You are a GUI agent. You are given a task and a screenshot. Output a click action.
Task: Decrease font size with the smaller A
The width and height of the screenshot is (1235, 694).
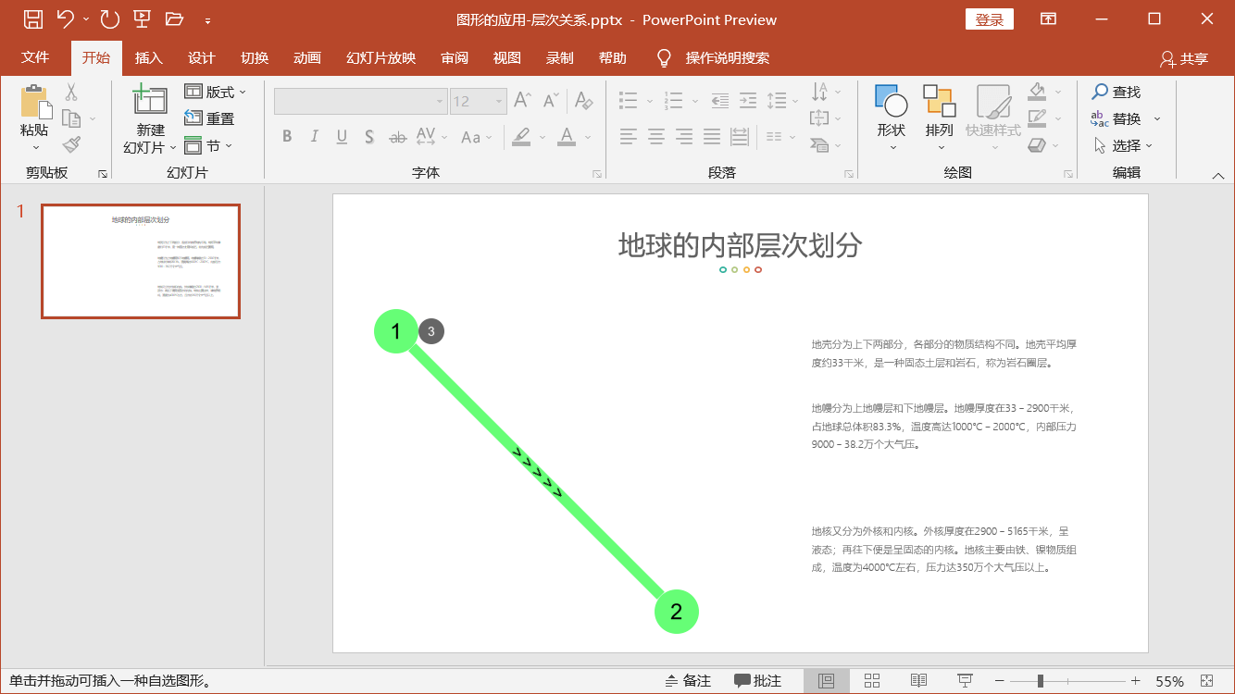[x=551, y=100]
